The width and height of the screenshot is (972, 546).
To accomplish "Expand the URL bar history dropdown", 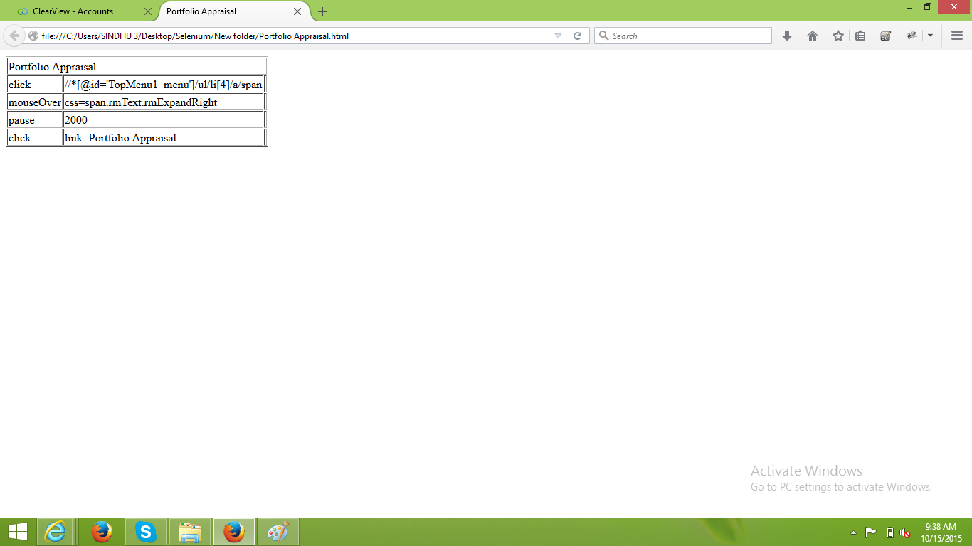I will point(558,36).
